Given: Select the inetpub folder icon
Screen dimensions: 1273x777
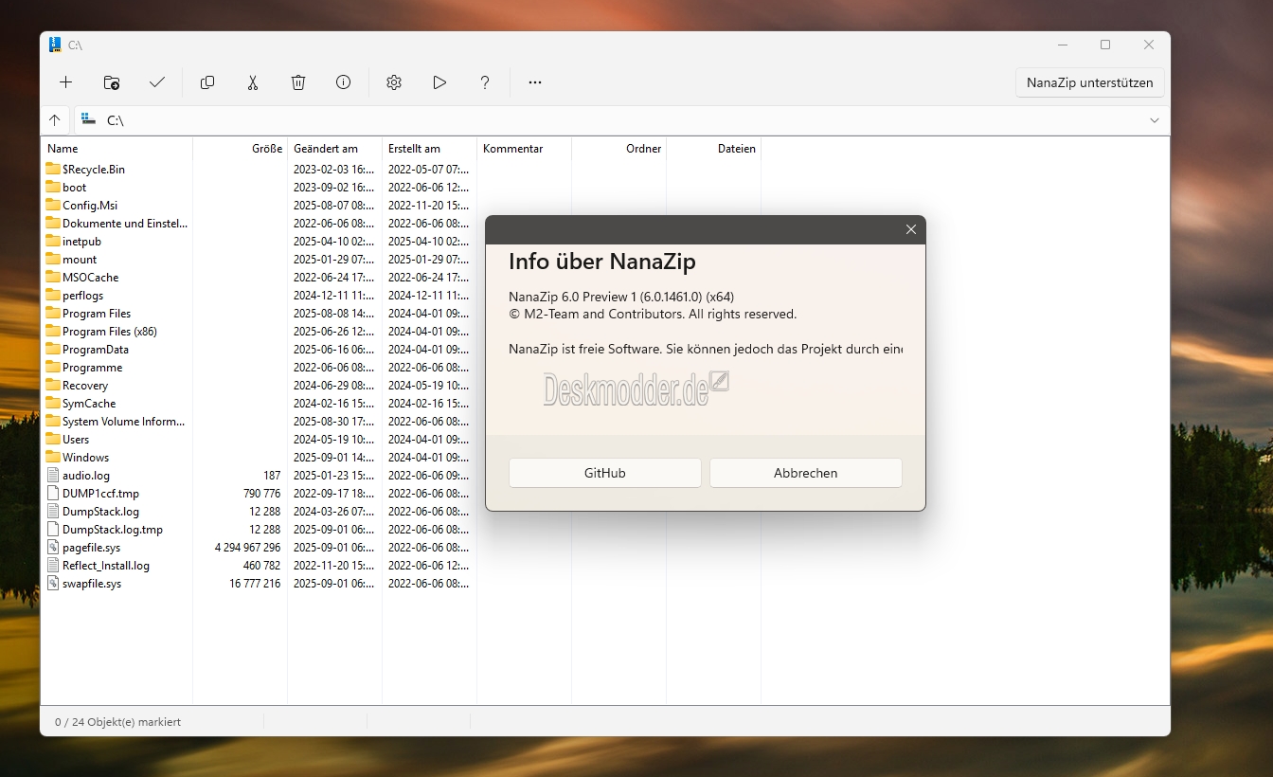Looking at the screenshot, I should [x=53, y=241].
